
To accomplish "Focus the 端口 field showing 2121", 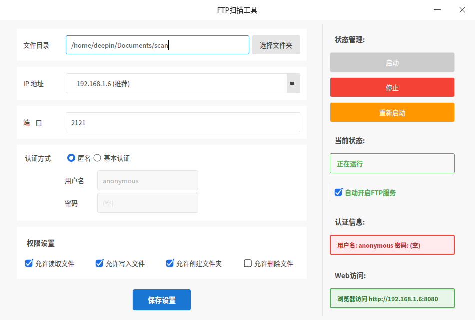I will tap(183, 122).
